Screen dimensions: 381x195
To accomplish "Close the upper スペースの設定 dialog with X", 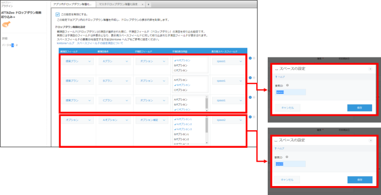I will point(370,69).
